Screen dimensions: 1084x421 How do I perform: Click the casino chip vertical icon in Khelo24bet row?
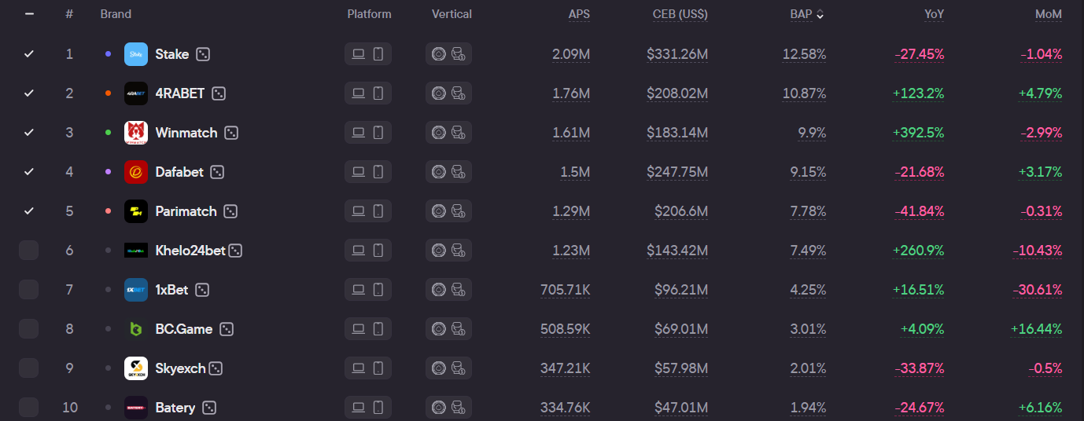(439, 251)
